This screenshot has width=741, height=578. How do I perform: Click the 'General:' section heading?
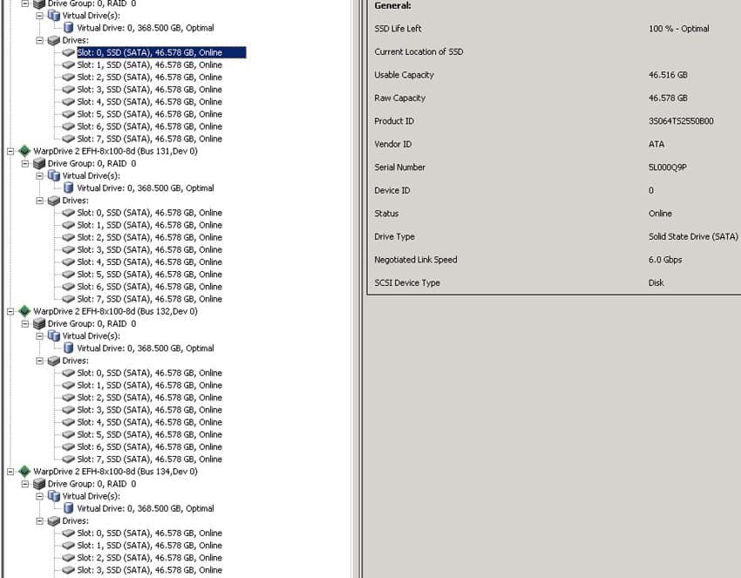(392, 6)
